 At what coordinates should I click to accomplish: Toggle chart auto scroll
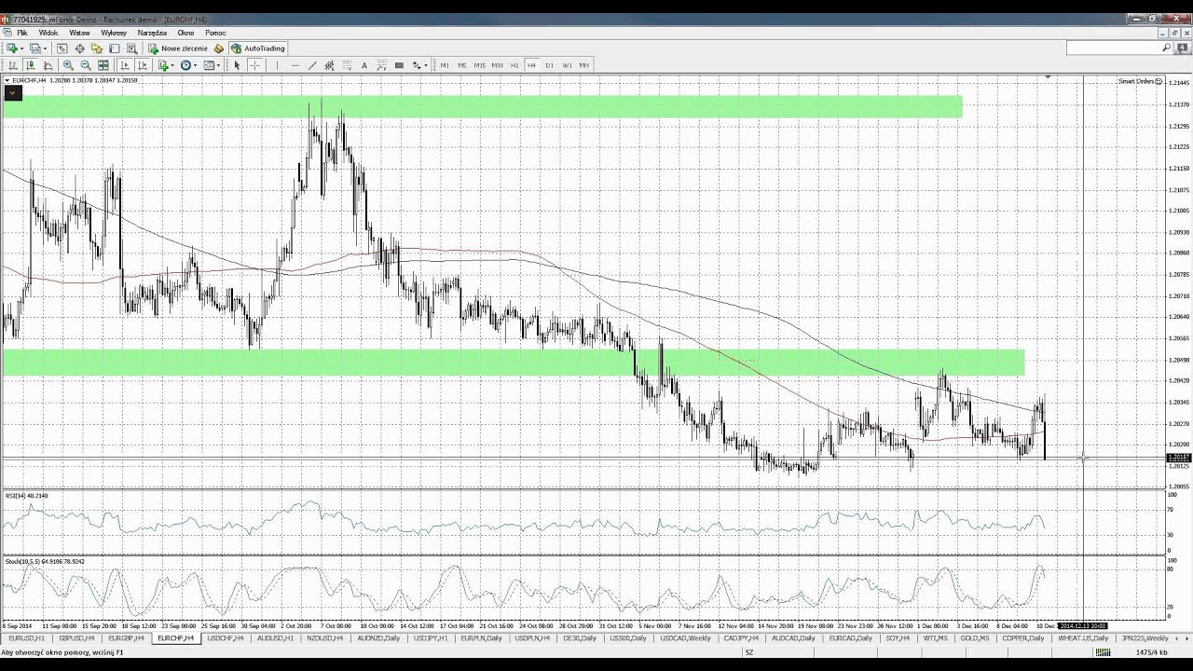pyautogui.click(x=125, y=65)
